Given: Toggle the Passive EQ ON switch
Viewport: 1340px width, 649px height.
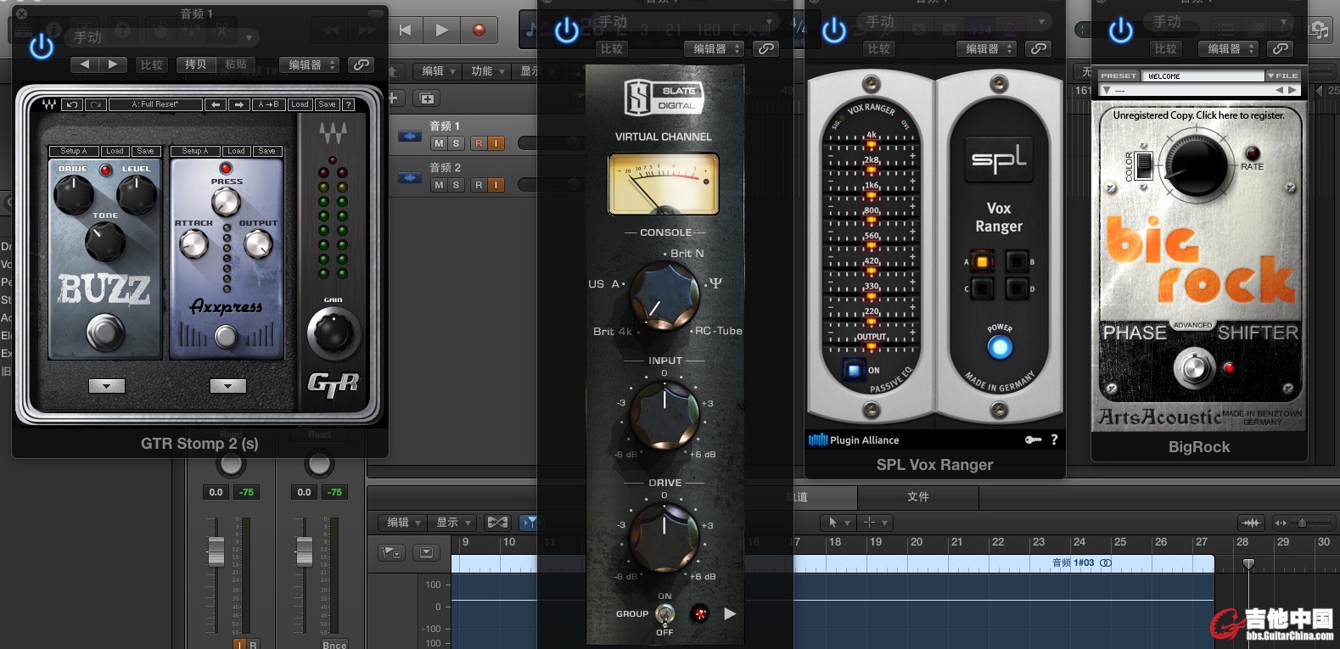Looking at the screenshot, I should pos(854,370).
